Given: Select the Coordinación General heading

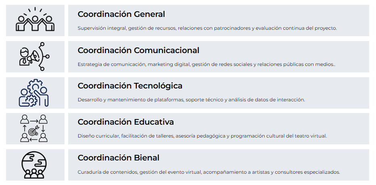Looking at the screenshot, I should (x=121, y=14).
